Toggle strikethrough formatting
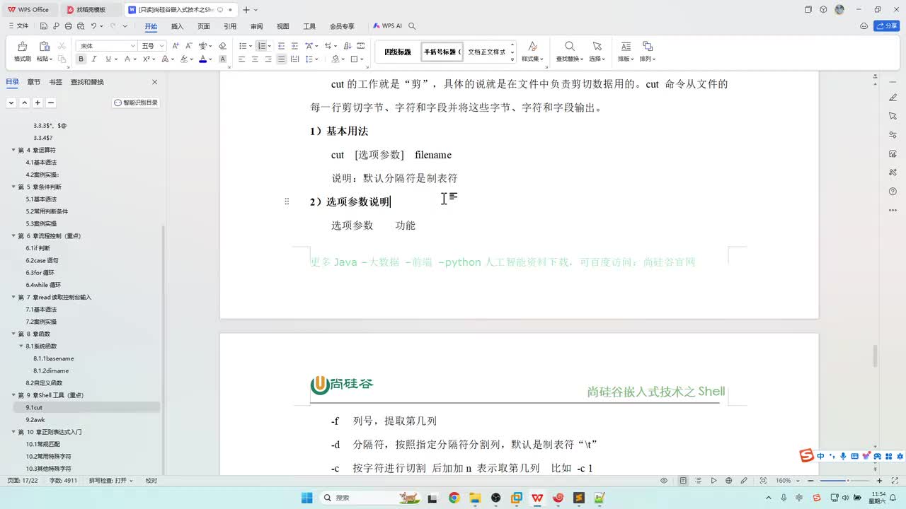Image resolution: width=906 pixels, height=509 pixels. click(x=127, y=59)
